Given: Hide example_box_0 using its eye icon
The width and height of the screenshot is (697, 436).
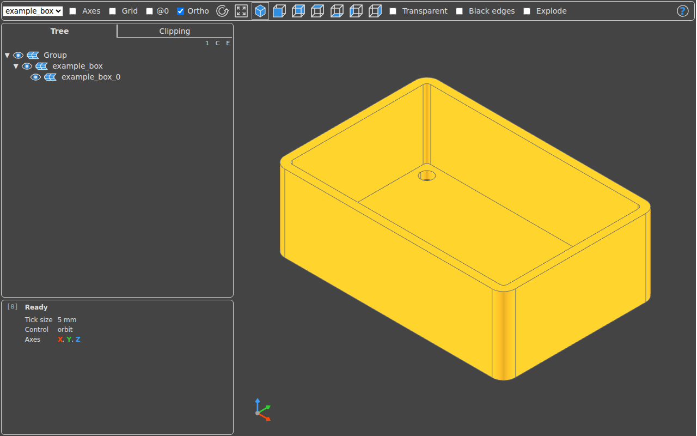Looking at the screenshot, I should click(36, 77).
